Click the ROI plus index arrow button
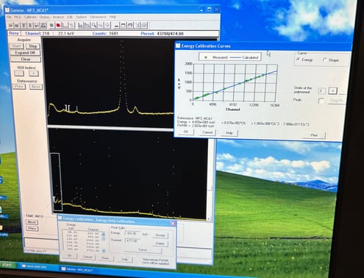364x278 pixels. pyautogui.click(x=34, y=74)
